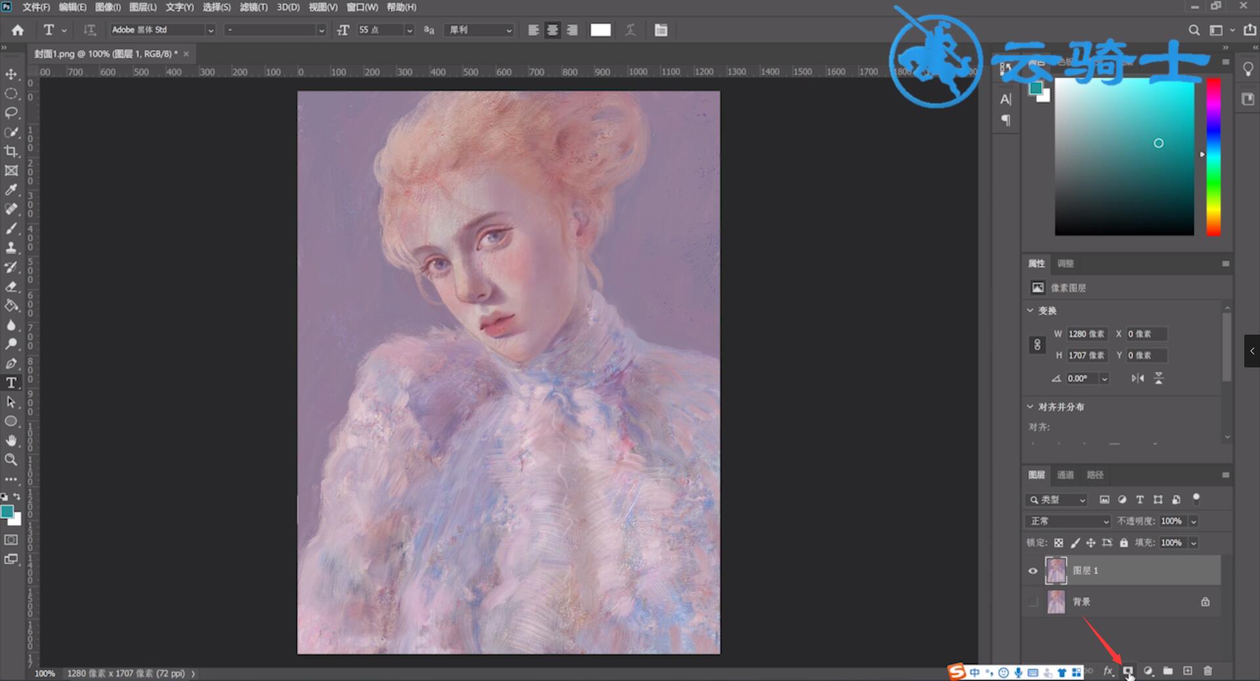The height and width of the screenshot is (681, 1260).
Task: Click the layer style fx icon
Action: click(1108, 671)
